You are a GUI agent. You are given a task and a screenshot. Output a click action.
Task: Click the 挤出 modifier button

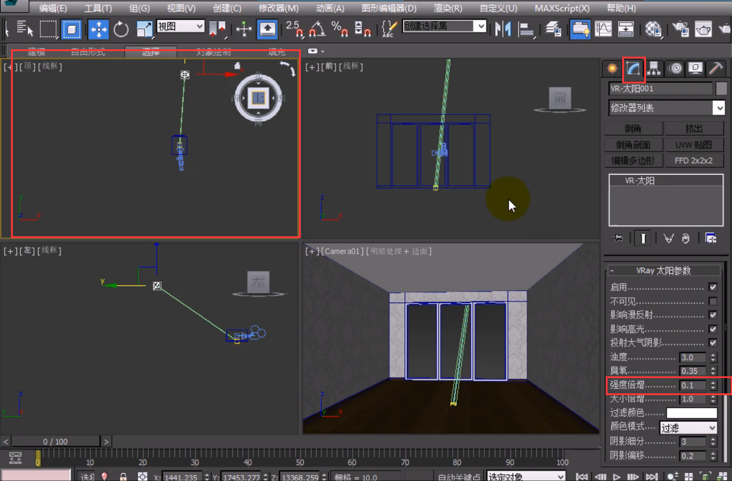694,128
